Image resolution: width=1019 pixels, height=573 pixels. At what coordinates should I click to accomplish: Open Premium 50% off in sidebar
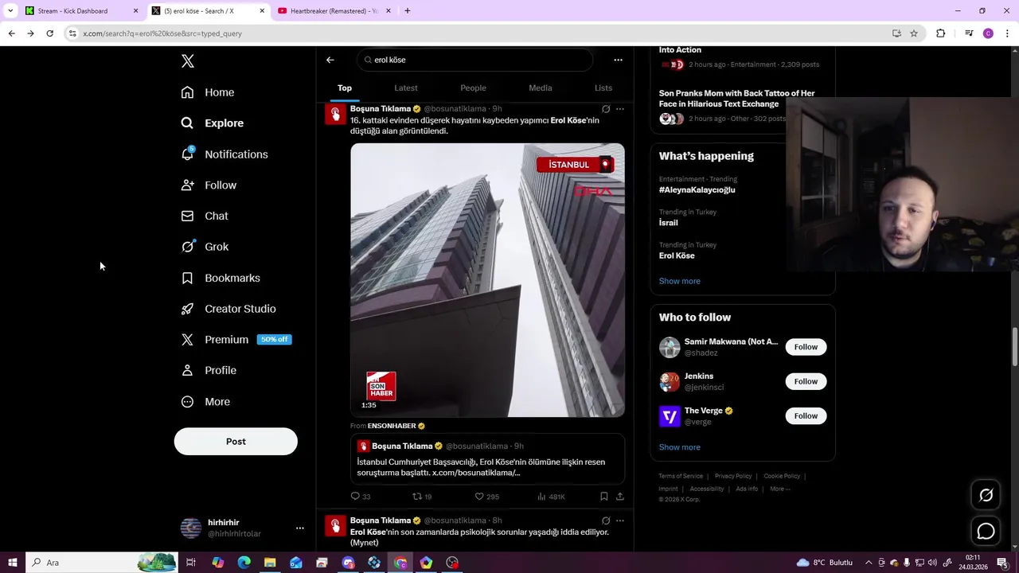point(236,340)
